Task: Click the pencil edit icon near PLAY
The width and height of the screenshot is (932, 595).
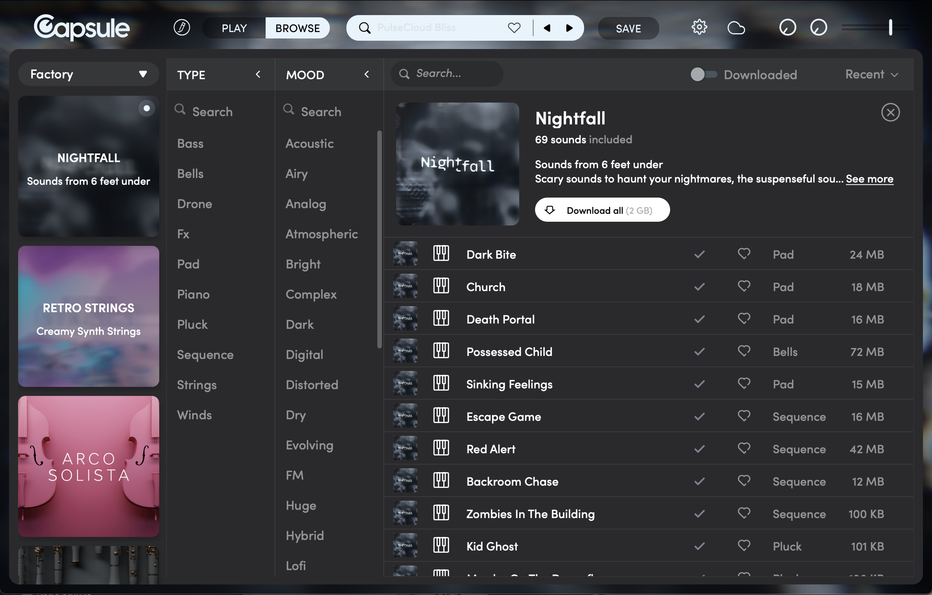Action: pyautogui.click(x=181, y=28)
